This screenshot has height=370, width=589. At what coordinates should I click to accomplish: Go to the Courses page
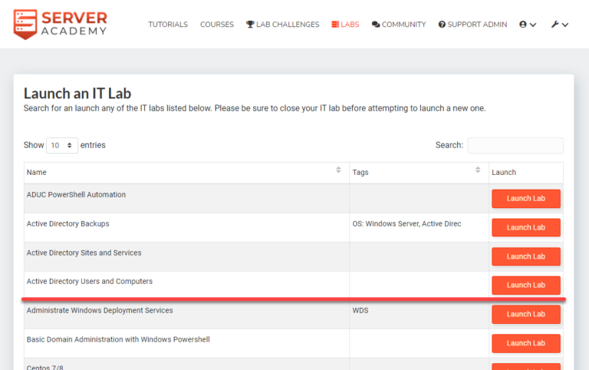tap(217, 25)
